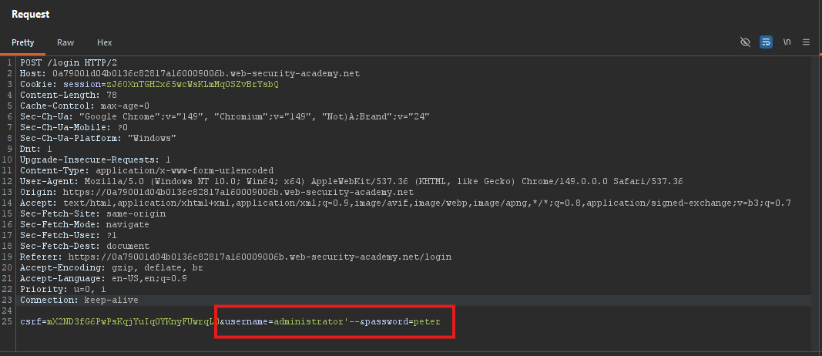Click the Request panel title

pyautogui.click(x=30, y=14)
